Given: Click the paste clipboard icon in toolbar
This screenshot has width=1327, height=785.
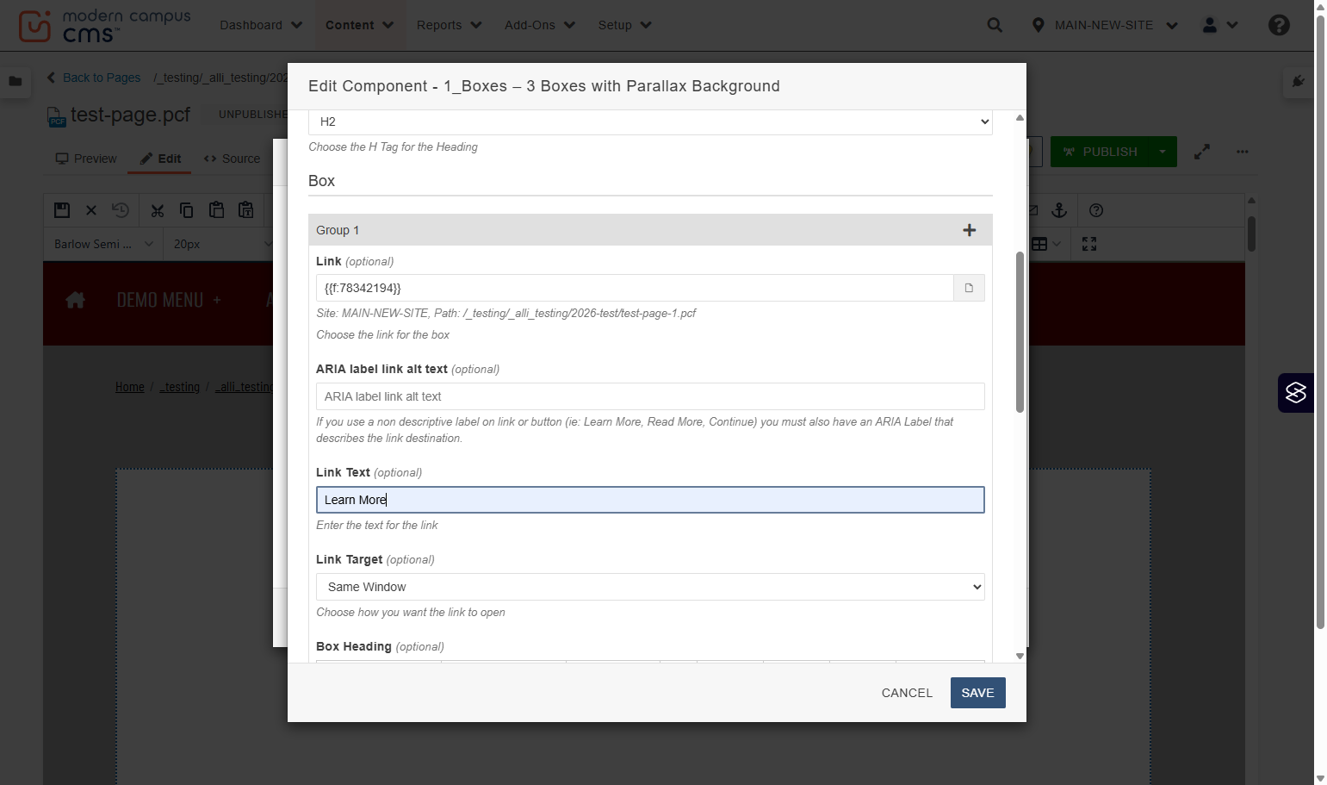Looking at the screenshot, I should [x=216, y=210].
